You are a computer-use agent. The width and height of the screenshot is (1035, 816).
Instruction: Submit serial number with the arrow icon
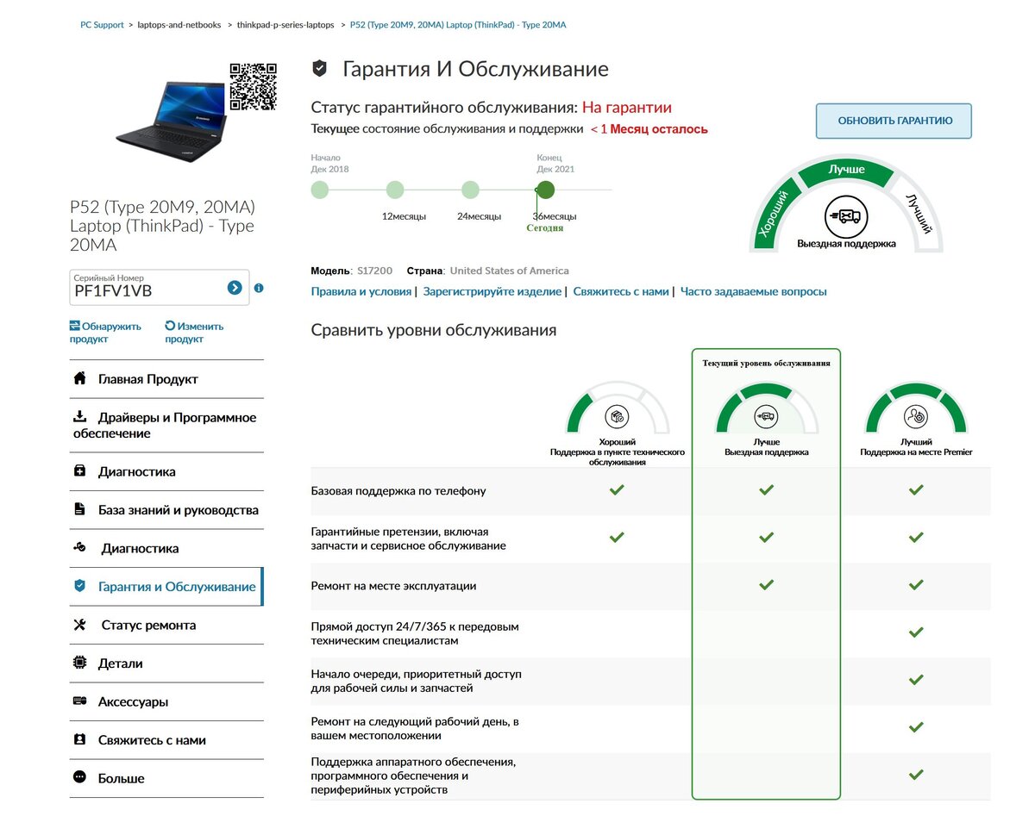coord(235,288)
